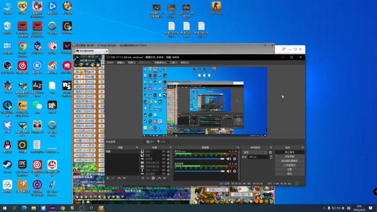Pop out the 控件 dock panel
The image size is (377, 212).
(x=303, y=147)
